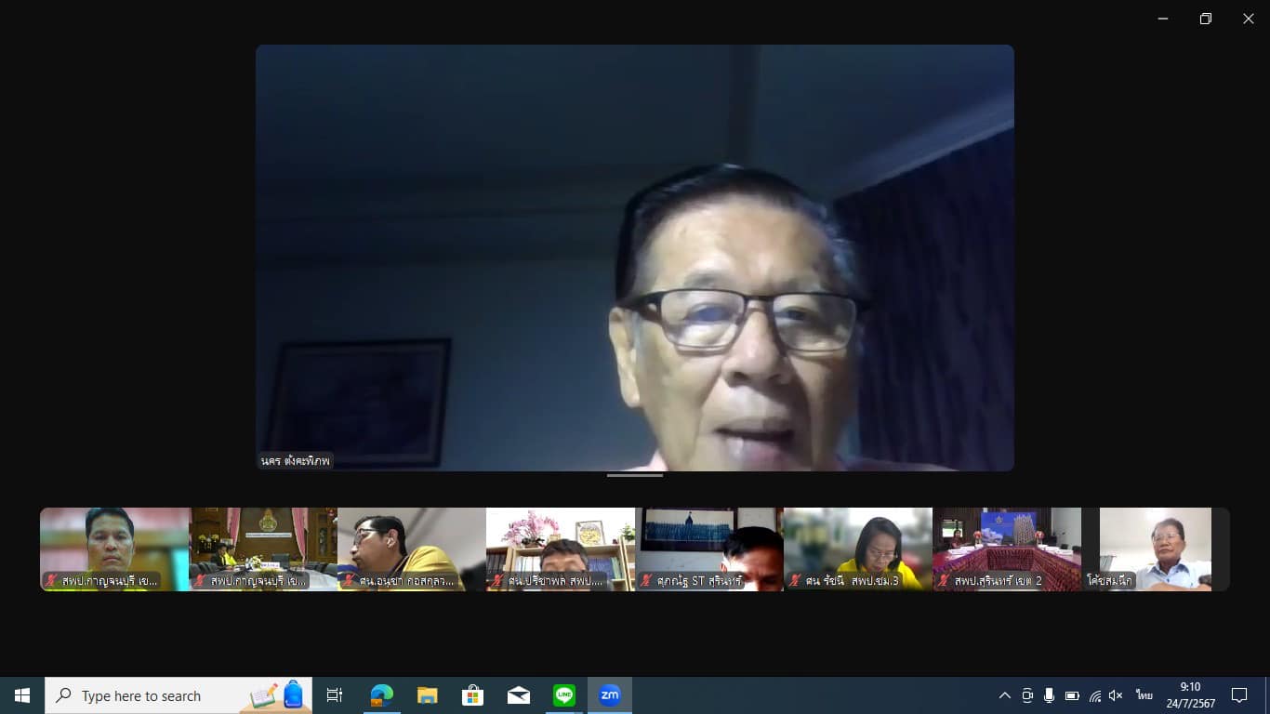Click the microphone icon in system tray
The width and height of the screenshot is (1270, 714).
click(x=1049, y=695)
